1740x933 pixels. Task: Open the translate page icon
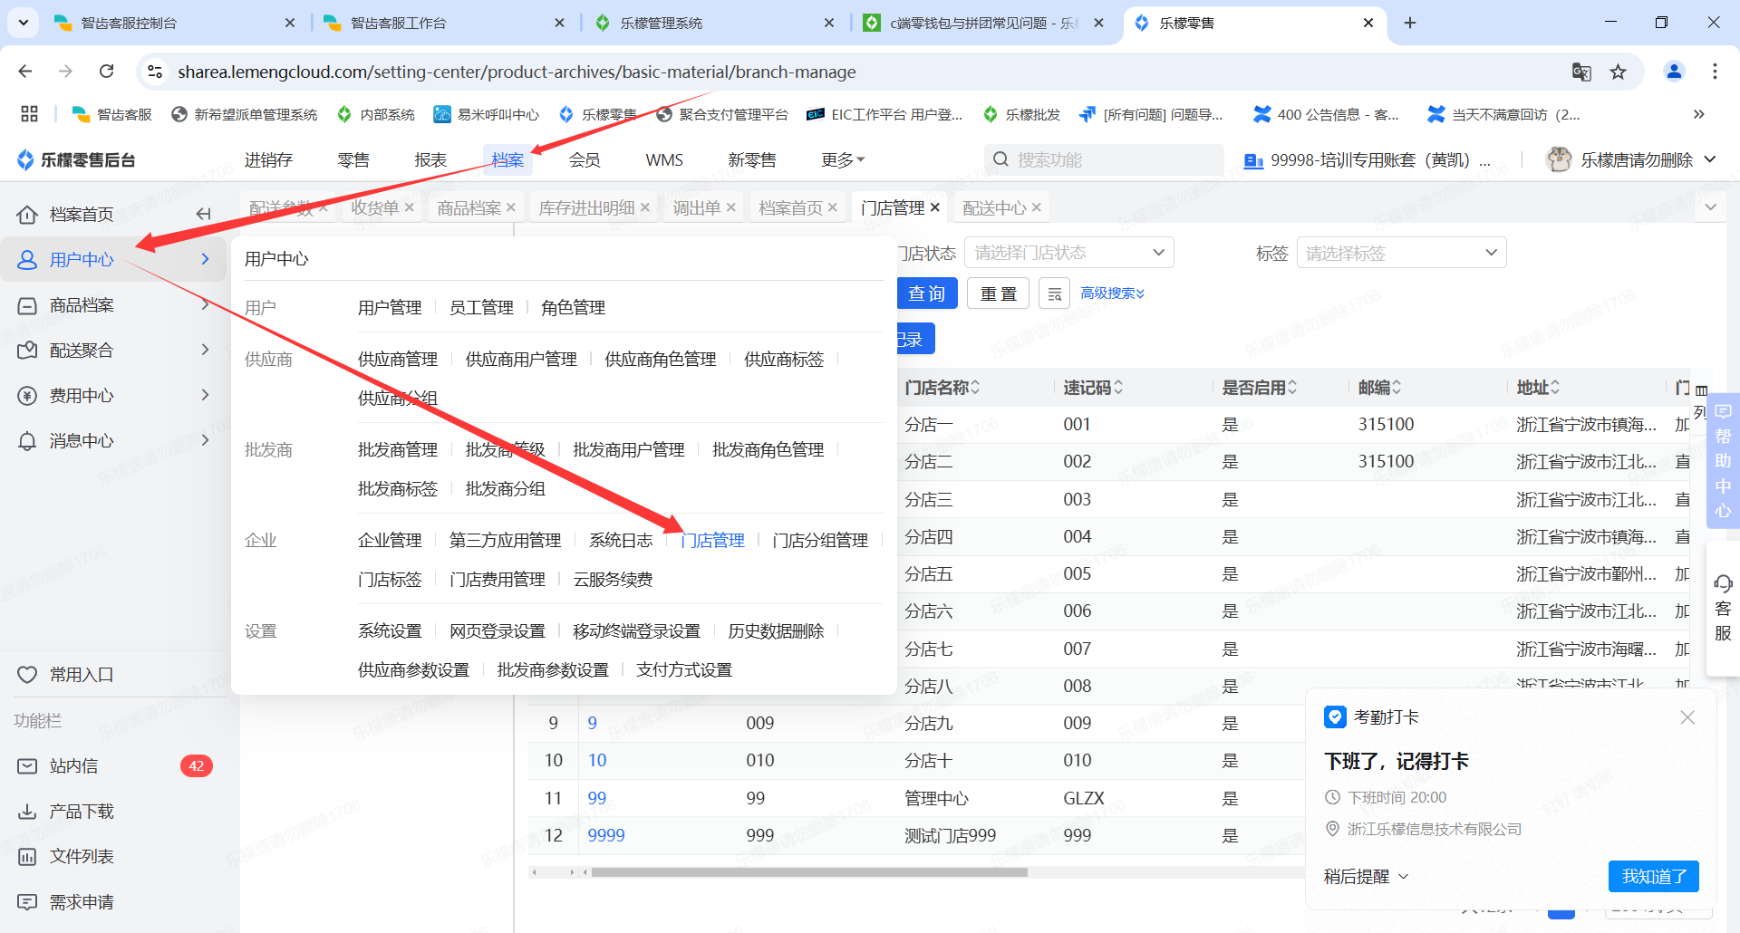[x=1580, y=72]
